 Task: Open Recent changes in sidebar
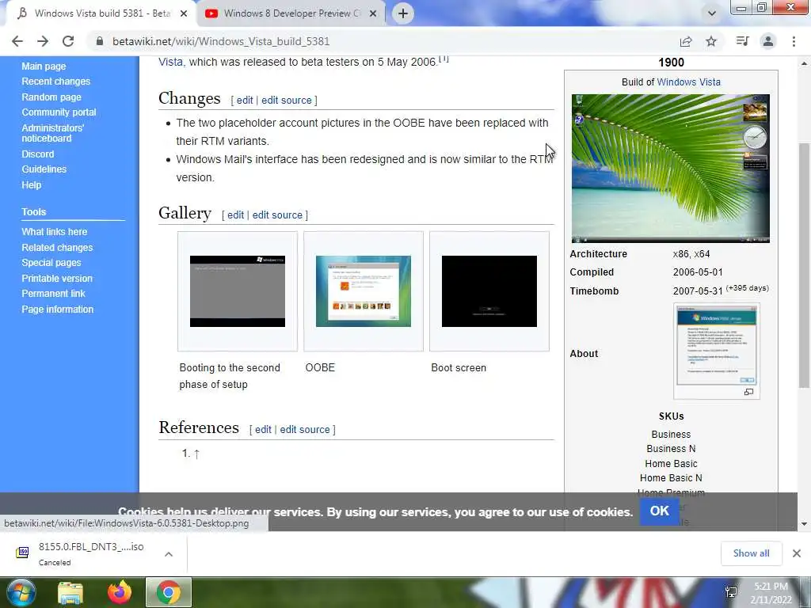56,82
